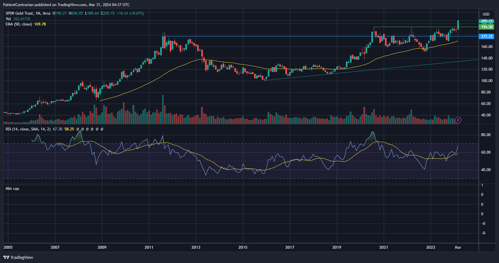Click the 2013 label on time axis
499x263 pixels.
(x=196, y=247)
